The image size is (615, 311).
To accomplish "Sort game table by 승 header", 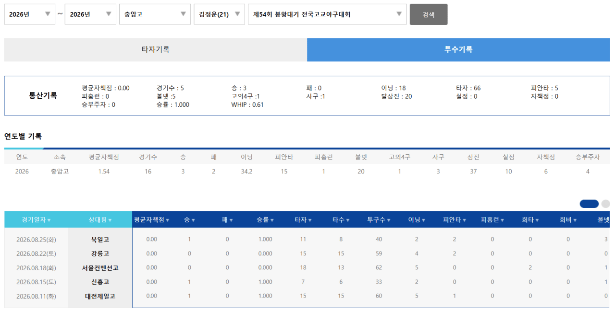I will point(189,219).
